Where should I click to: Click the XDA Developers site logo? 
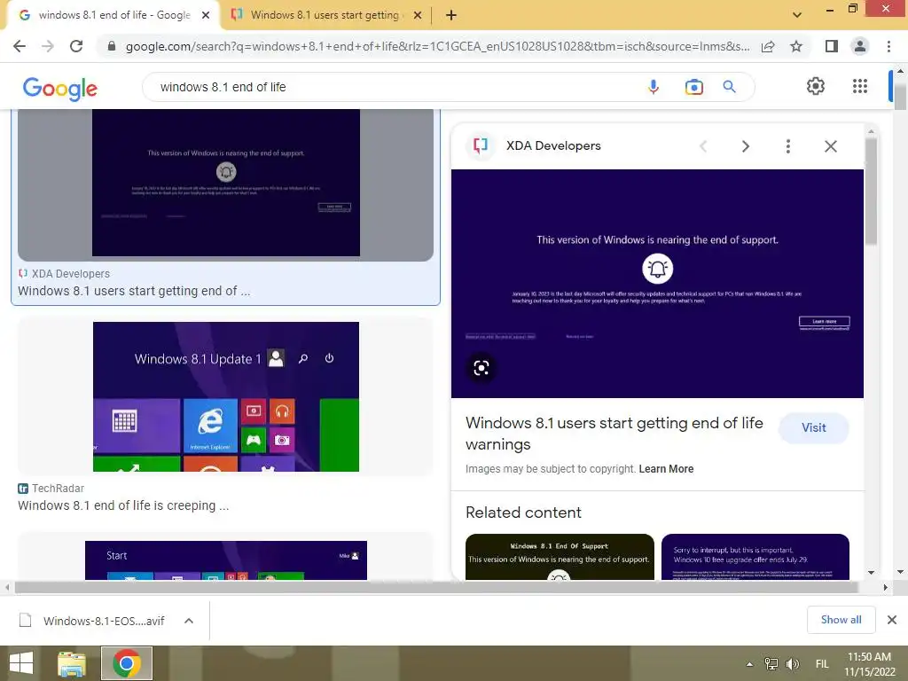pos(480,146)
